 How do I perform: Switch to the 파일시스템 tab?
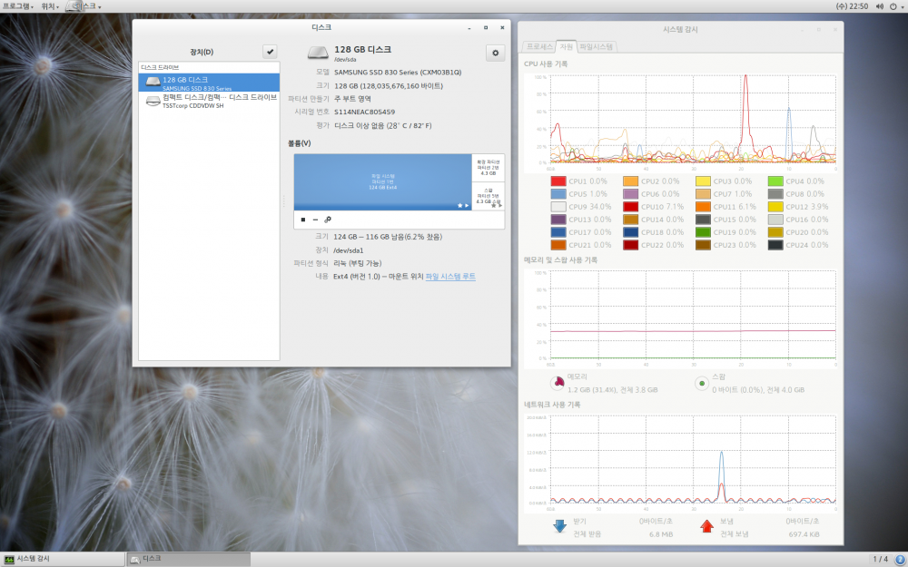point(597,45)
